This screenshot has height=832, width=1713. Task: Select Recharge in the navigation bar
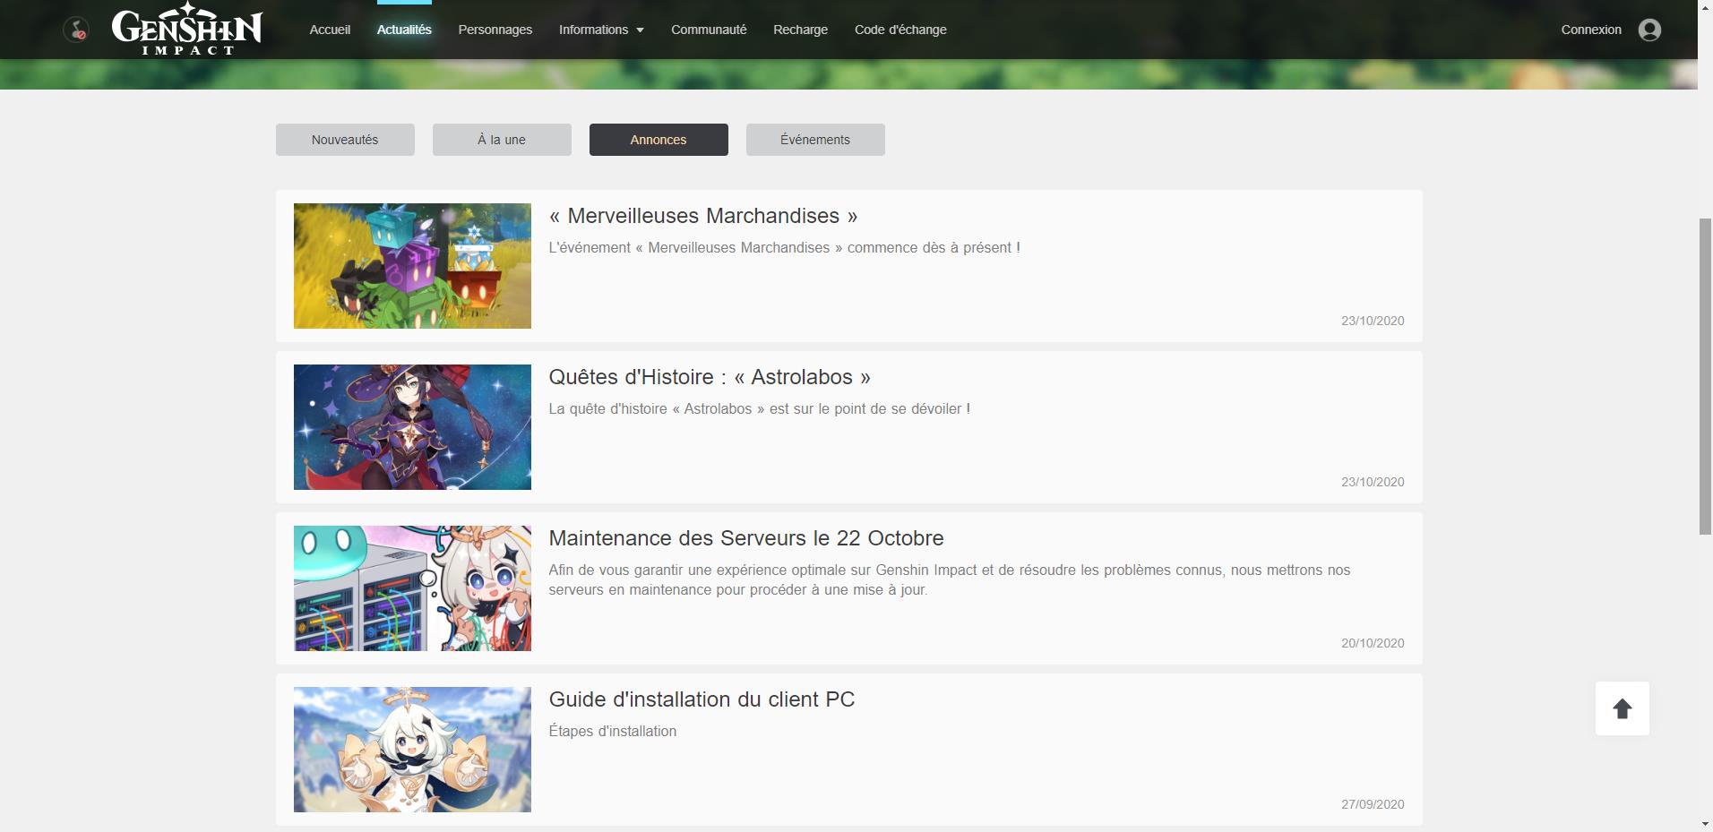pyautogui.click(x=800, y=30)
